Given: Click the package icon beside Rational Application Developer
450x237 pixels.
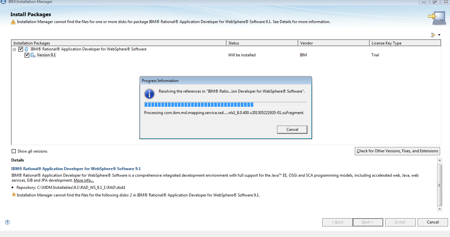Looking at the screenshot, I should [x=26, y=49].
